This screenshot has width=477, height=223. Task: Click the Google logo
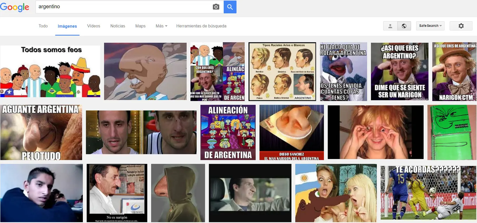tap(15, 7)
